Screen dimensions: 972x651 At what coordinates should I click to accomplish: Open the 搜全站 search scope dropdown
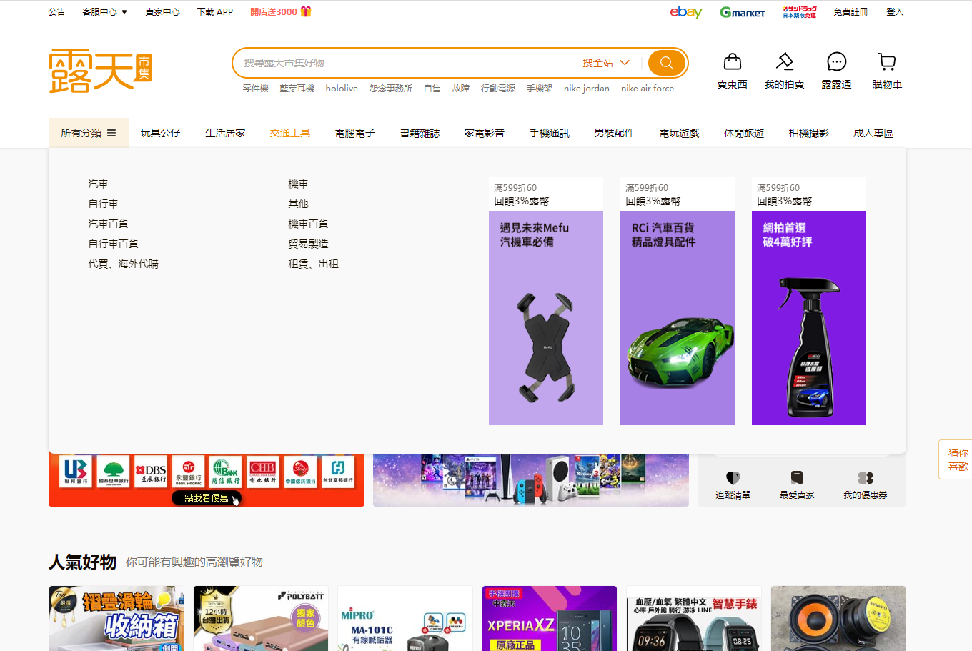[x=605, y=63]
